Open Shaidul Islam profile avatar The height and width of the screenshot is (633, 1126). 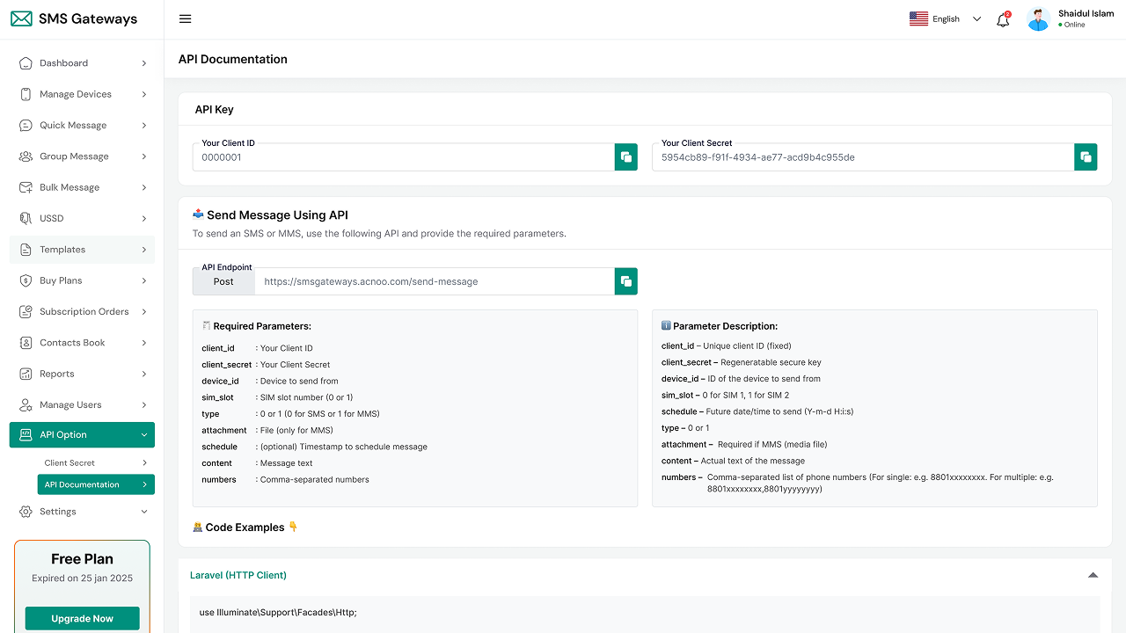1039,19
